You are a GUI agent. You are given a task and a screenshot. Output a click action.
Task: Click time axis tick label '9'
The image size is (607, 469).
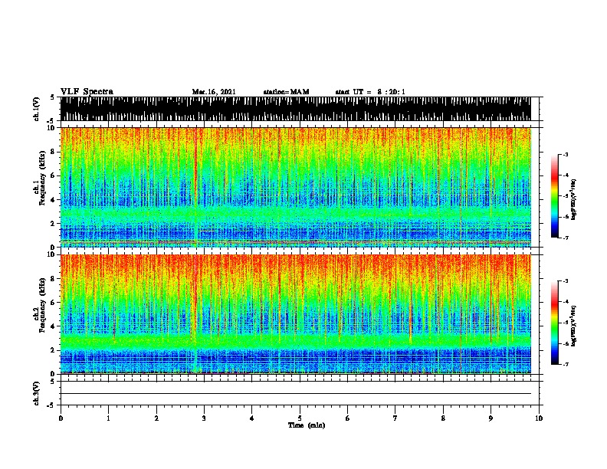click(x=491, y=418)
